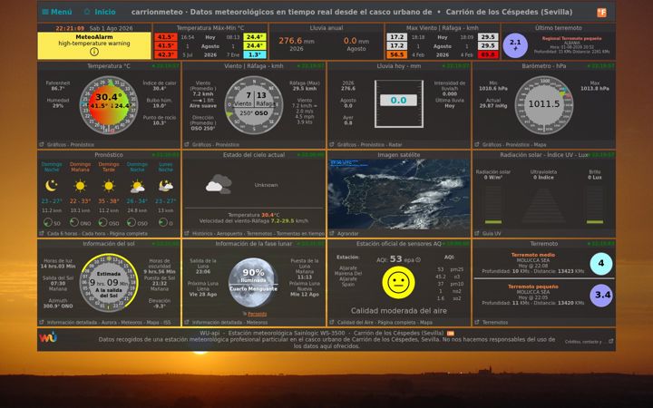
Task: Click SO wind direction icon in forecast
Action: [x=48, y=223]
